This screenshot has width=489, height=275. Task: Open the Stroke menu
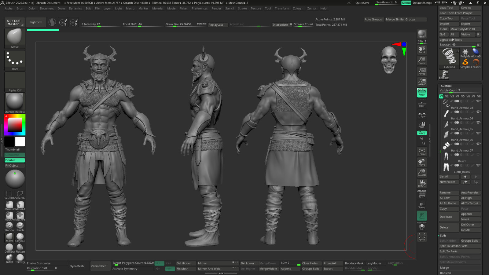[x=242, y=9]
